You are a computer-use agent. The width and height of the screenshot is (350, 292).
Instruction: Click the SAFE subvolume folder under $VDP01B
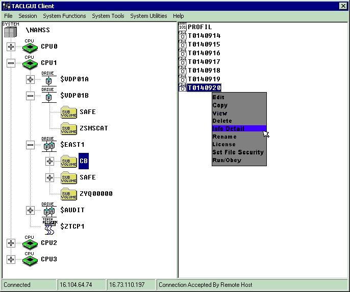tap(69, 113)
